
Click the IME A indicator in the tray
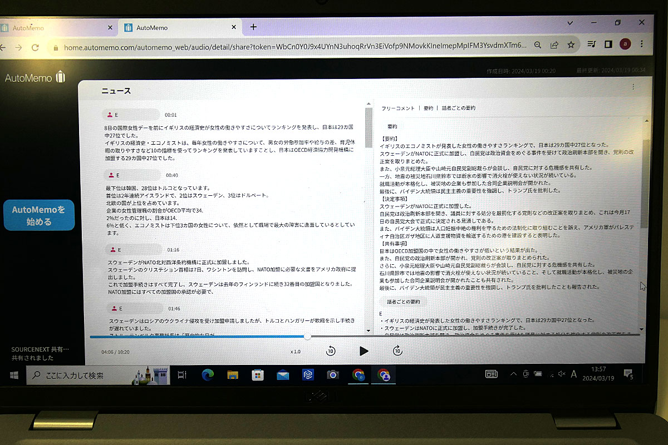574,374
